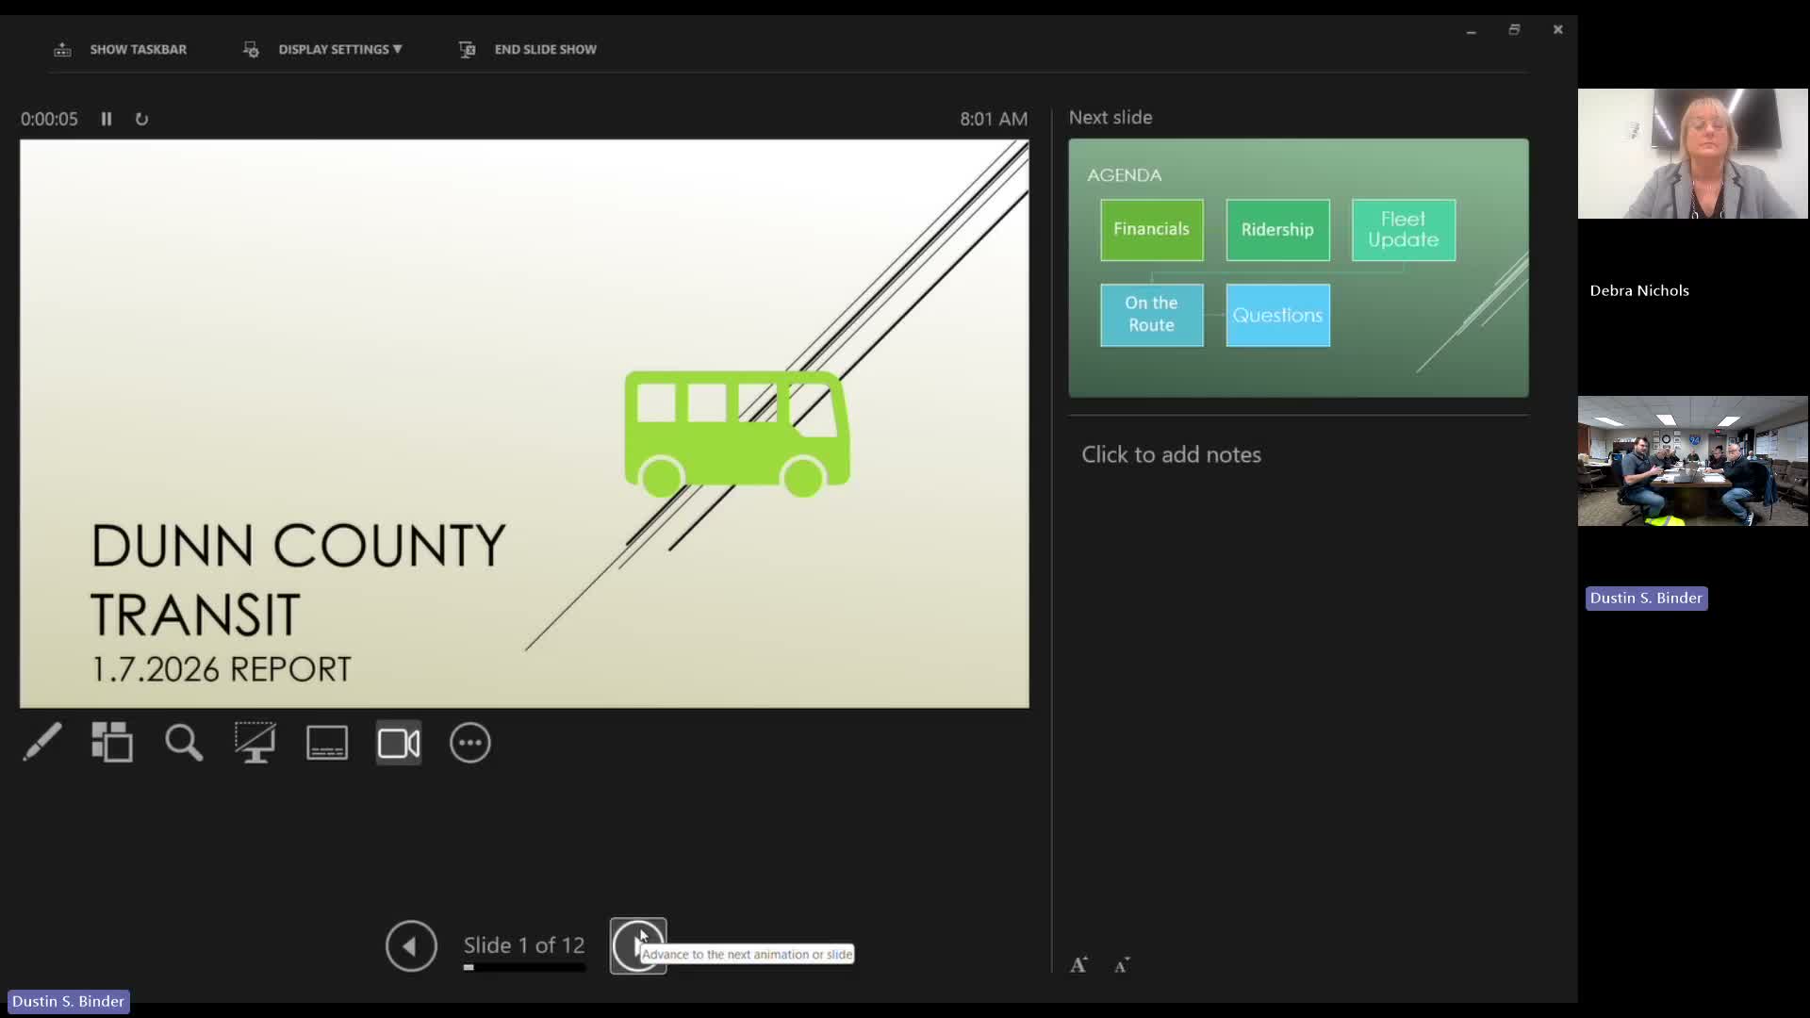Viewport: 1810px width, 1018px height.
Task: Restart the presentation timer
Action: tap(141, 119)
